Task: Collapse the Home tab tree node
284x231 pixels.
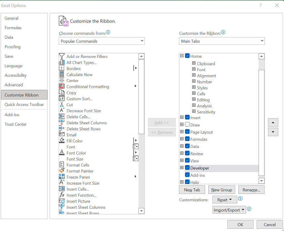Action: point(182,56)
